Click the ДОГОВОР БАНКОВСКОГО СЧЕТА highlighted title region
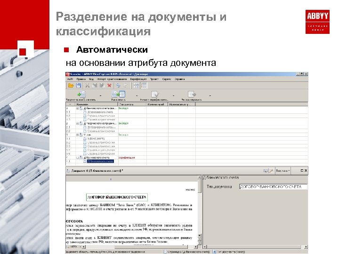Screen dimensions: 339x254 click(x=117, y=197)
